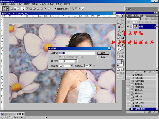Select the ellipse shape icon in options bar
Viewport: 159px width, 119px height.
[38, 8]
